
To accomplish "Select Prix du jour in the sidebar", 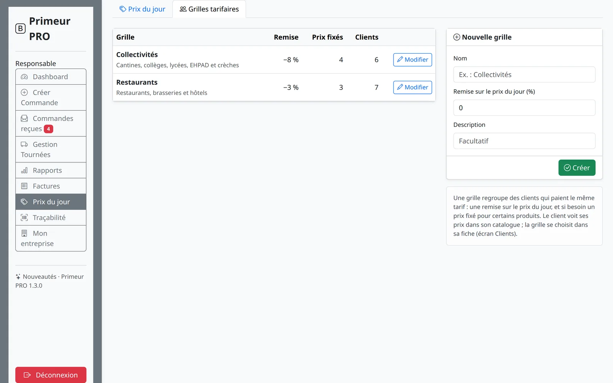I will pyautogui.click(x=51, y=202).
